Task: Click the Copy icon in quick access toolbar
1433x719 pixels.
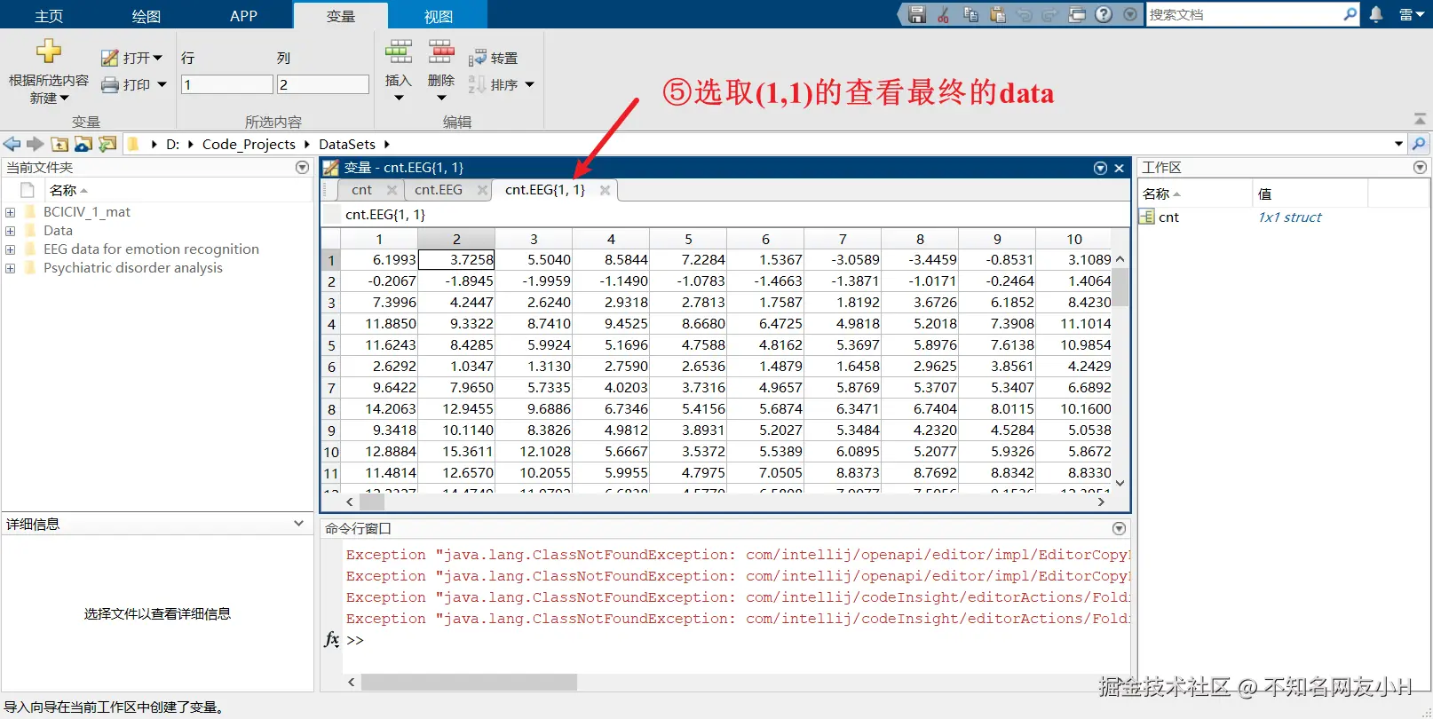Action: (x=970, y=15)
